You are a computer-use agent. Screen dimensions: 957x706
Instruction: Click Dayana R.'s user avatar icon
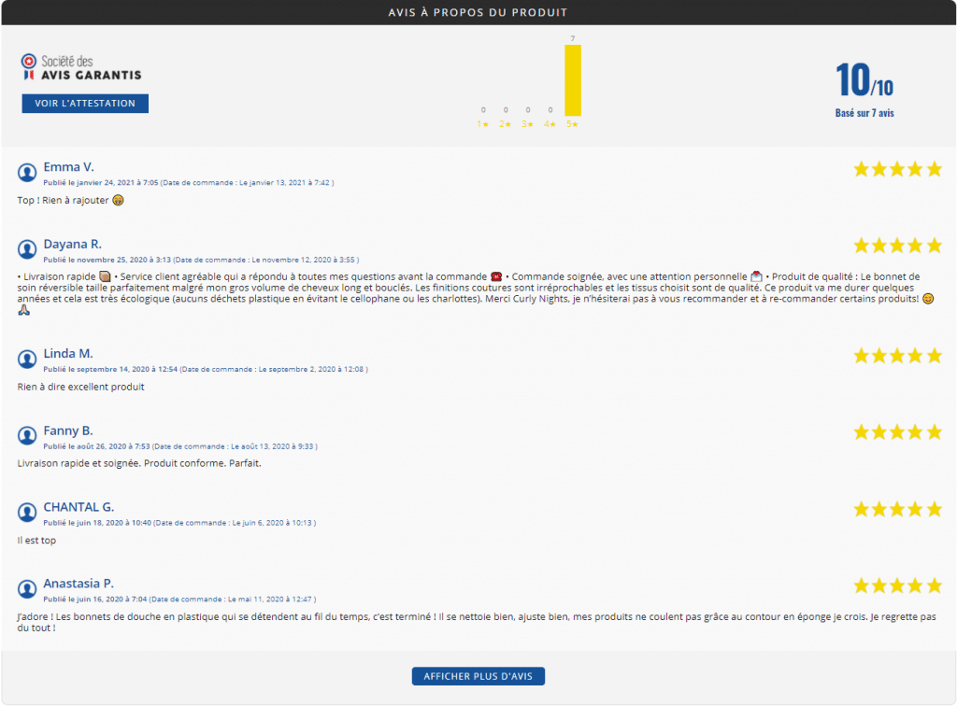(27, 249)
